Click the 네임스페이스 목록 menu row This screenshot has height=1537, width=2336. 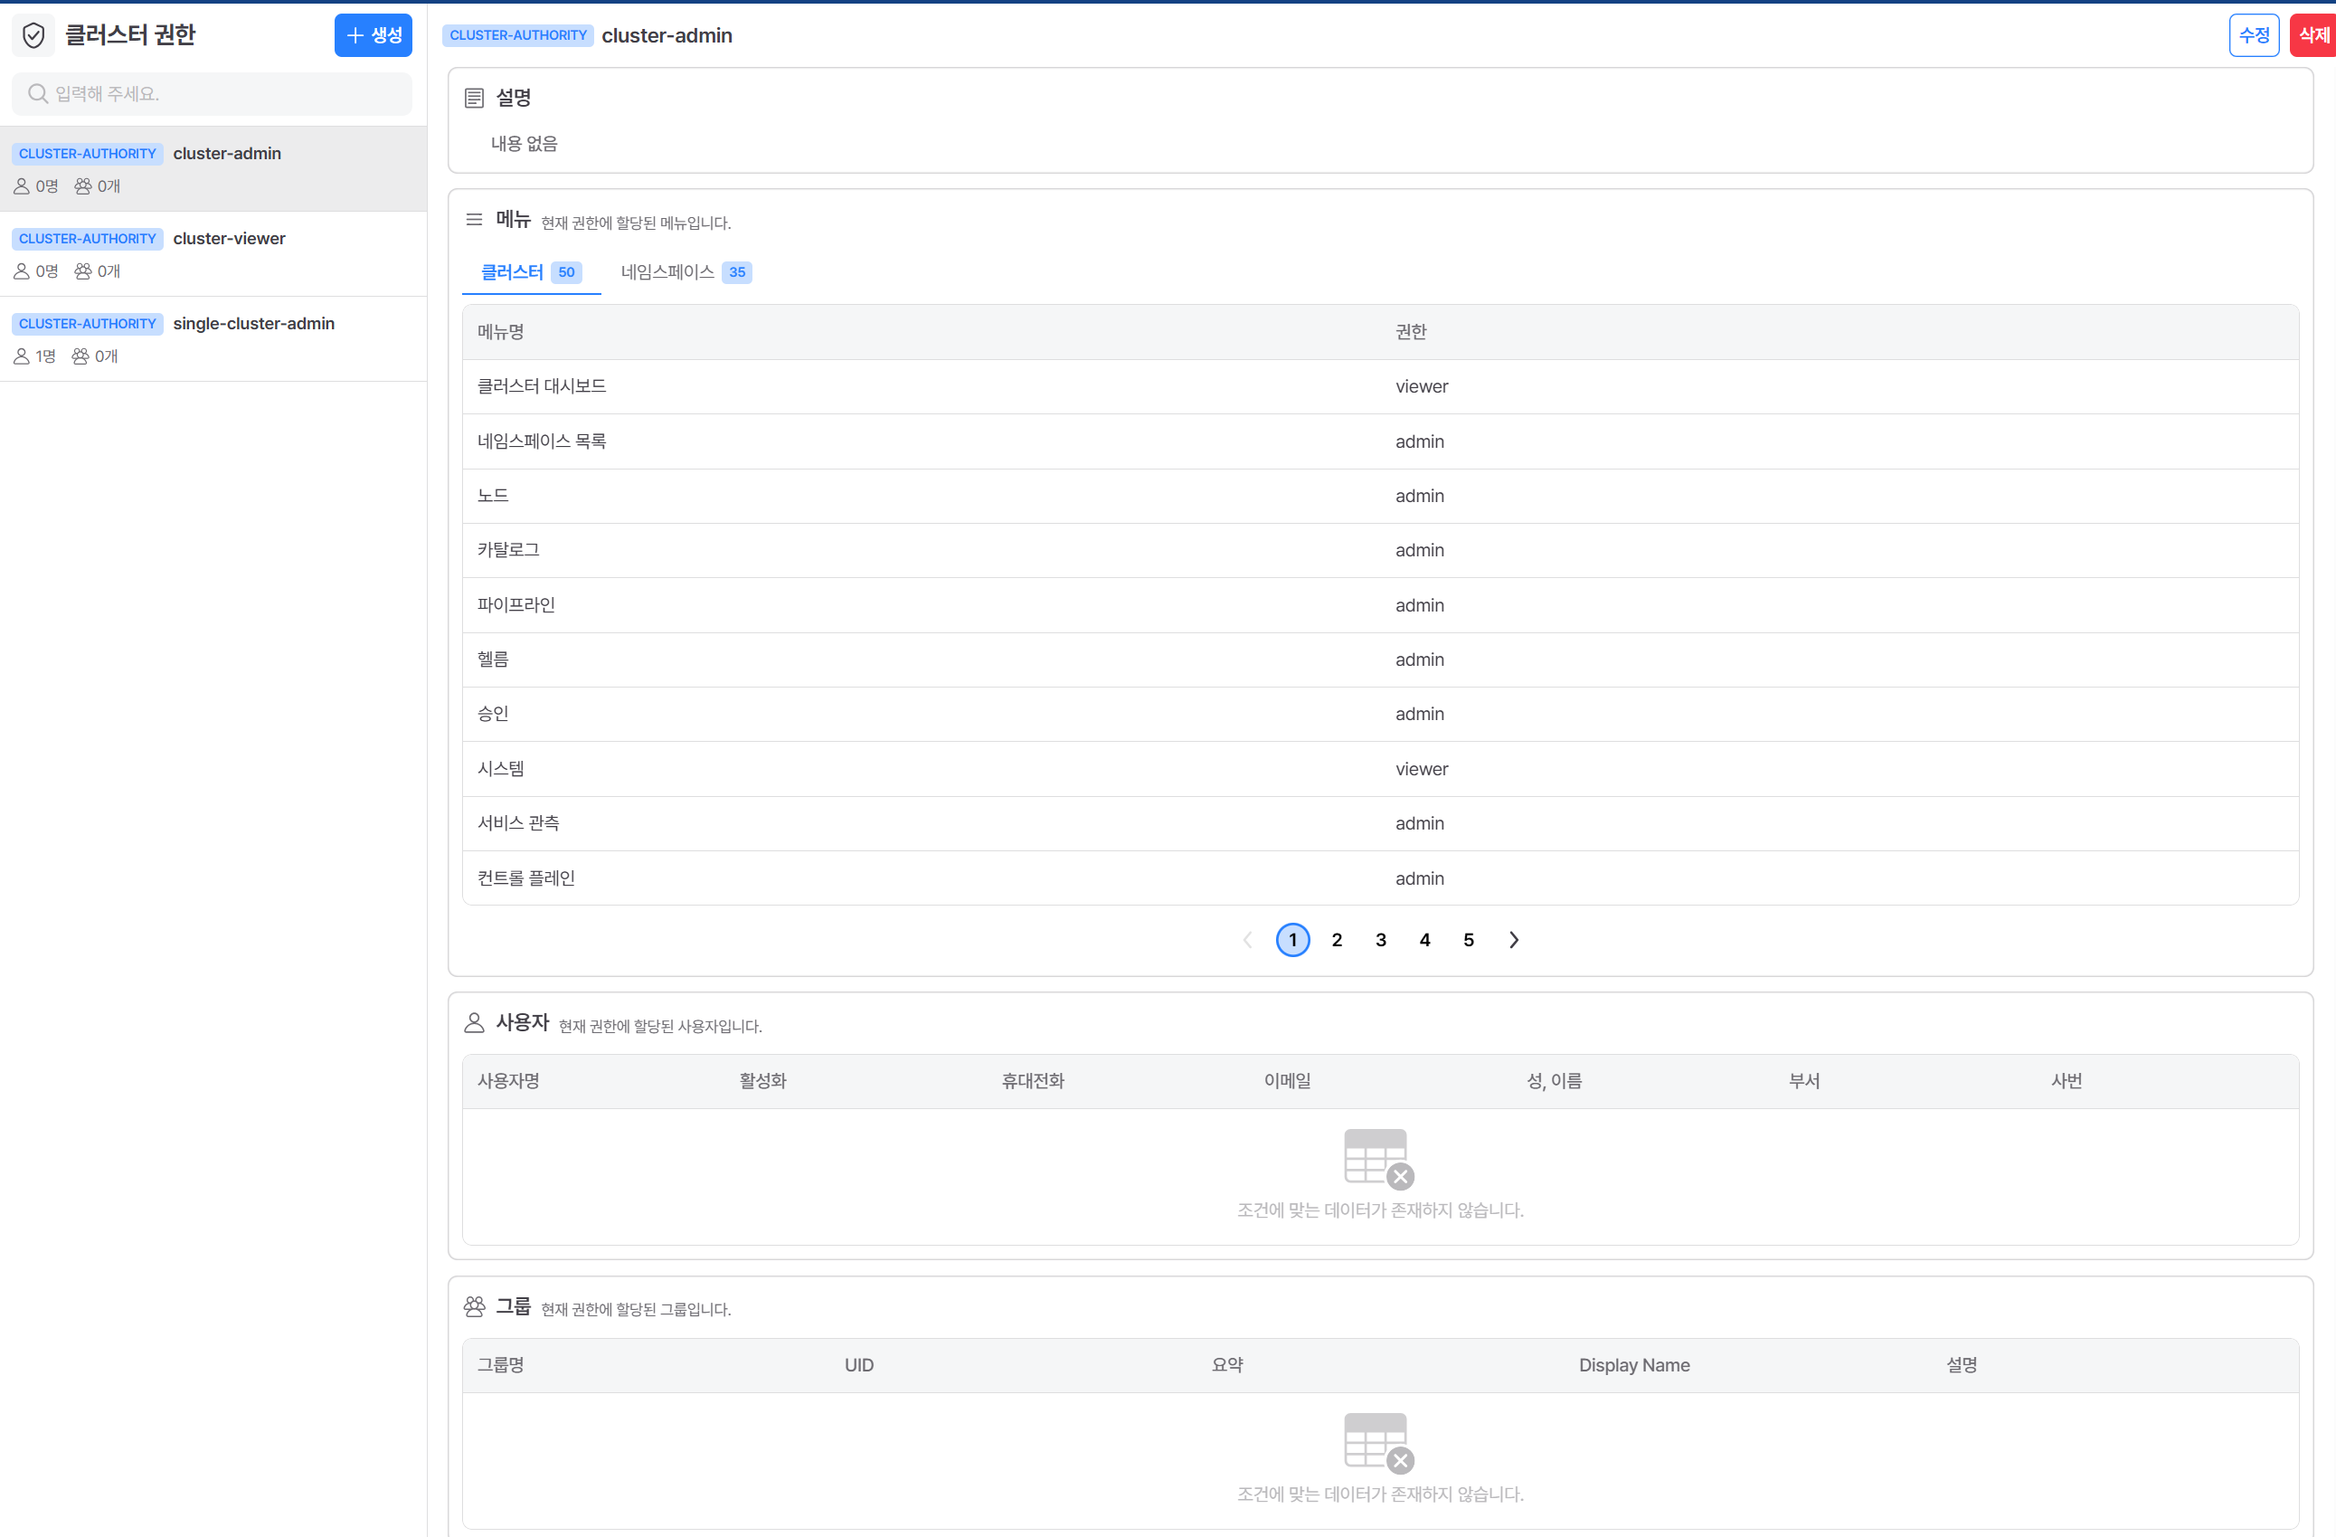tap(1380, 442)
